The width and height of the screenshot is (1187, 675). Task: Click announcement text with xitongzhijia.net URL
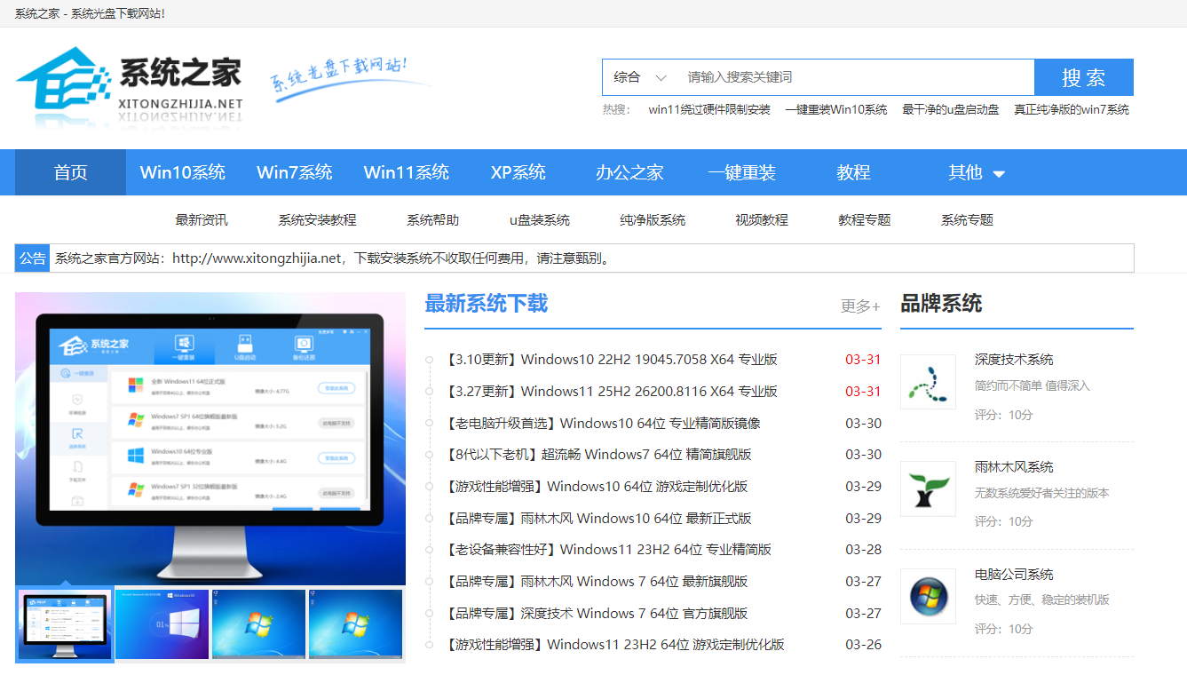click(333, 258)
